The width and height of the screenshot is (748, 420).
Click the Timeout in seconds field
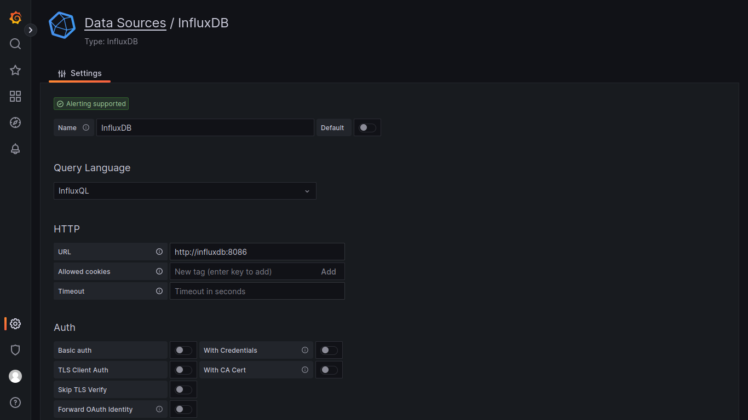pyautogui.click(x=257, y=291)
